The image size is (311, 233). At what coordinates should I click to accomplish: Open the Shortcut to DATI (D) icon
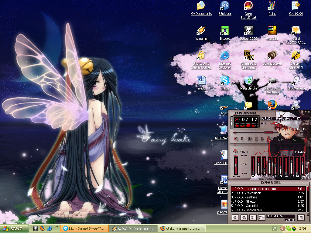pos(272,85)
